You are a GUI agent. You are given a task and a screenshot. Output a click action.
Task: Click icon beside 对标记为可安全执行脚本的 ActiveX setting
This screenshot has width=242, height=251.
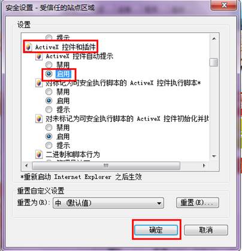point(39,83)
